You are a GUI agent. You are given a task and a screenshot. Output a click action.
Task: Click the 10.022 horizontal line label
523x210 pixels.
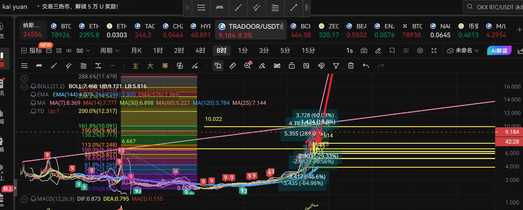click(x=213, y=119)
